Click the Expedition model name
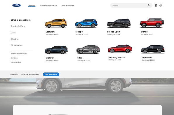Viewport: 174px width, 115px height. [147, 57]
